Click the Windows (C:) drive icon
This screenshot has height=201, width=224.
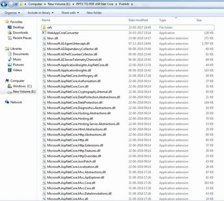pyautogui.click(x=9, y=86)
